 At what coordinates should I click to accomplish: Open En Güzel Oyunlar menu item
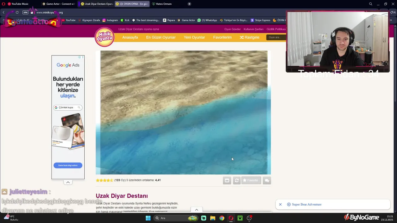[161, 37]
